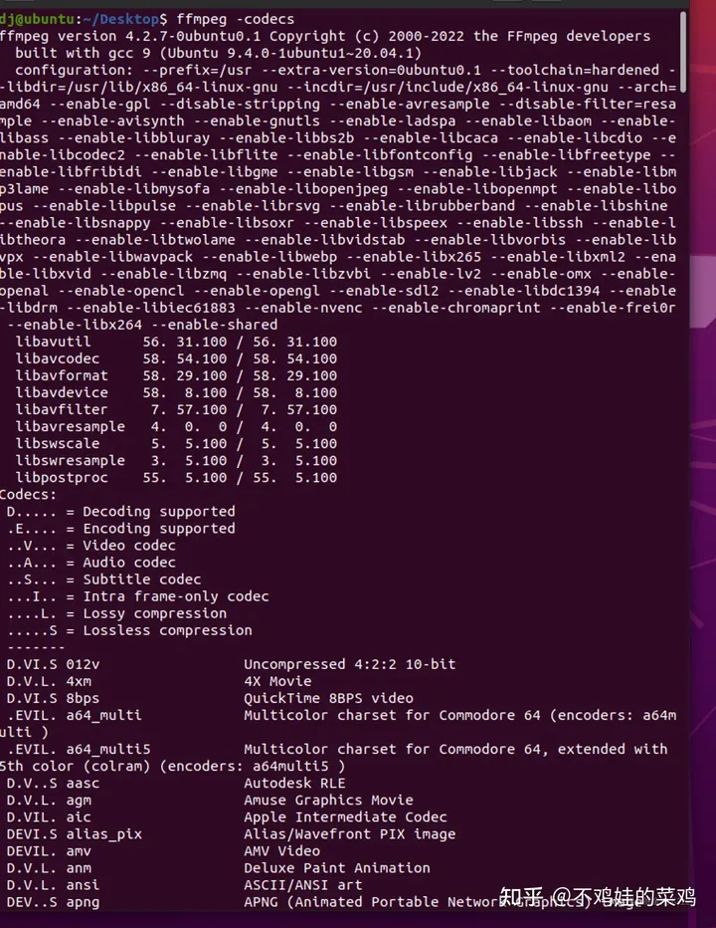Click the 'aasc' Autodesk RLE row
The width and height of the screenshot is (716, 928).
176,784
